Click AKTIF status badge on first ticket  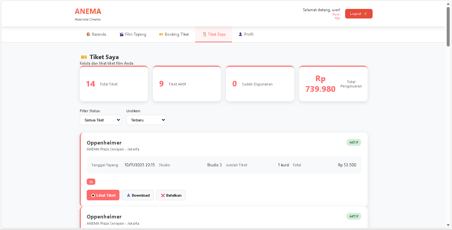pos(354,143)
